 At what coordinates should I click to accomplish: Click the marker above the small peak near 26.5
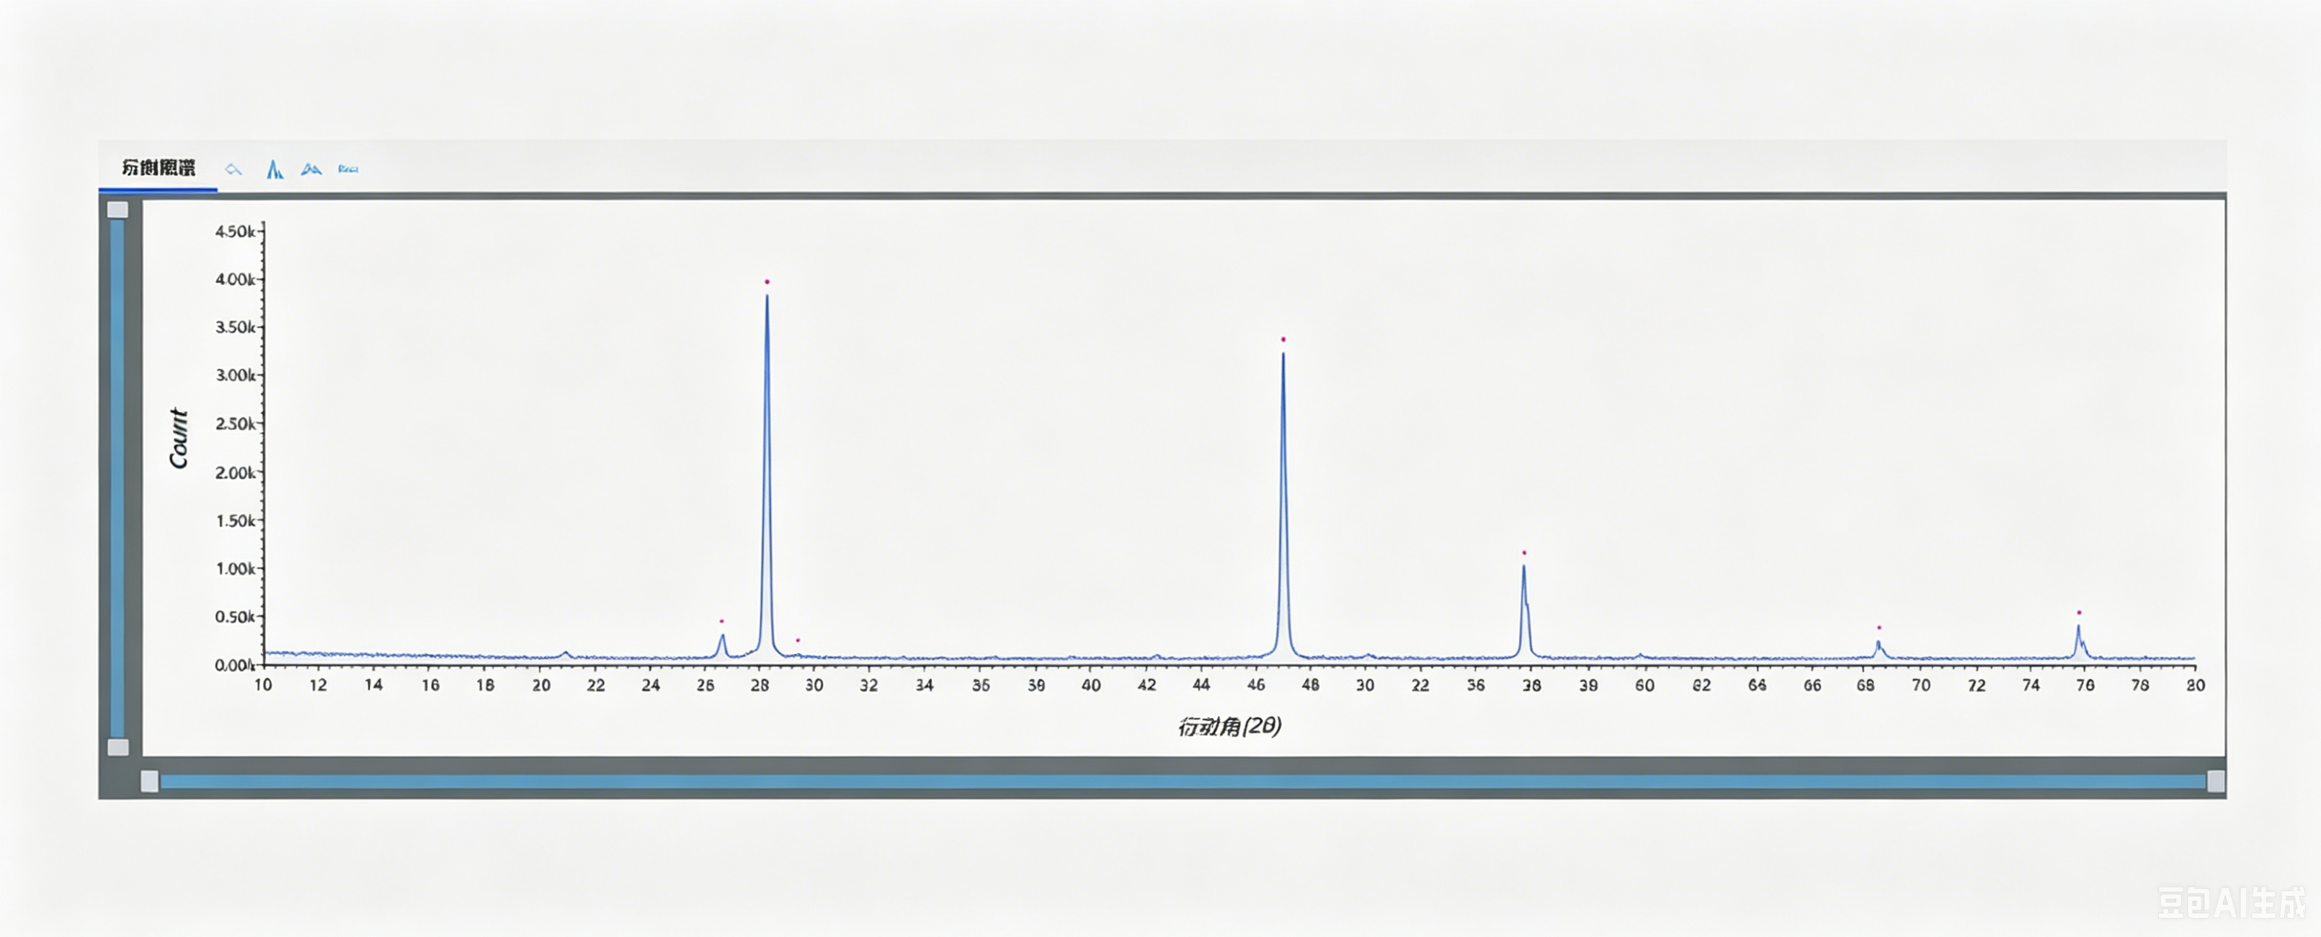721,621
